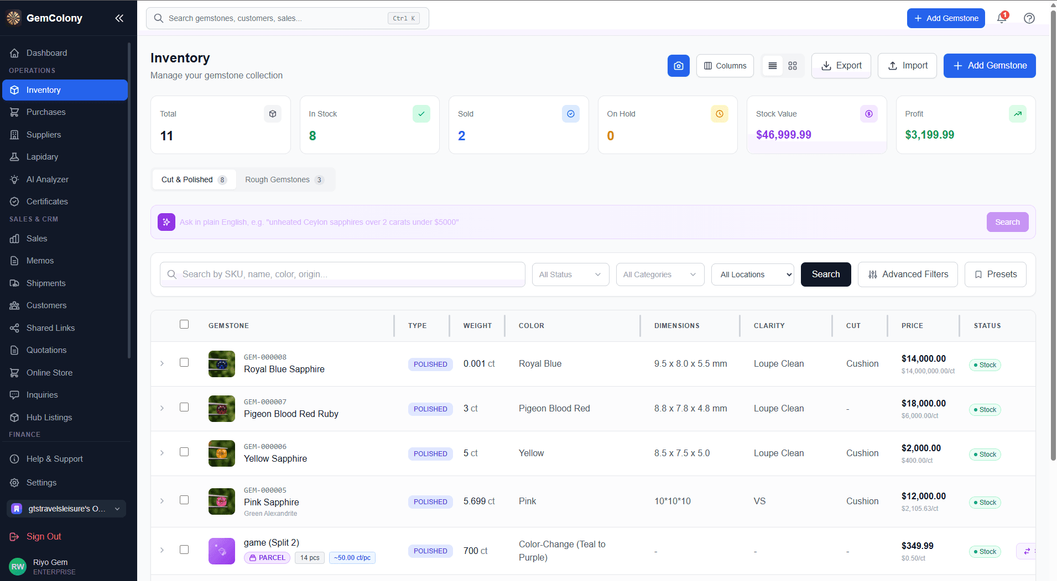The image size is (1057, 581).
Task: Check the game (Split 2) row checkbox
Action: click(184, 550)
